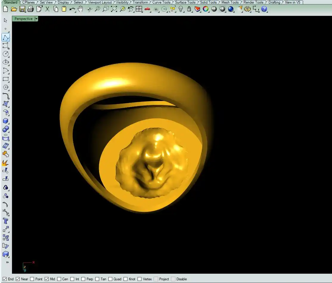Expand more sidebar tools with chevron
The width and height of the screenshot is (332, 283).
(x=7, y=262)
